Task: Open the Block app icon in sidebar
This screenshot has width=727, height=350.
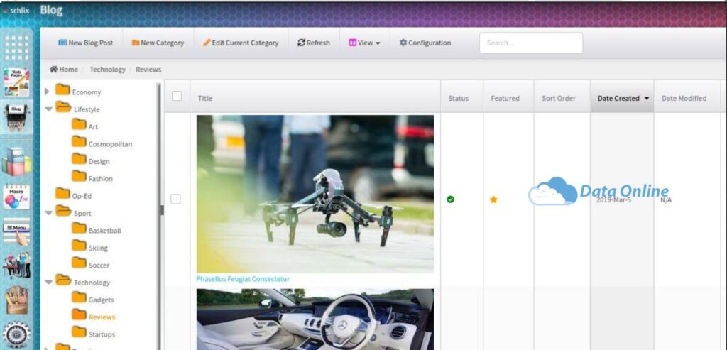Action: (16, 161)
